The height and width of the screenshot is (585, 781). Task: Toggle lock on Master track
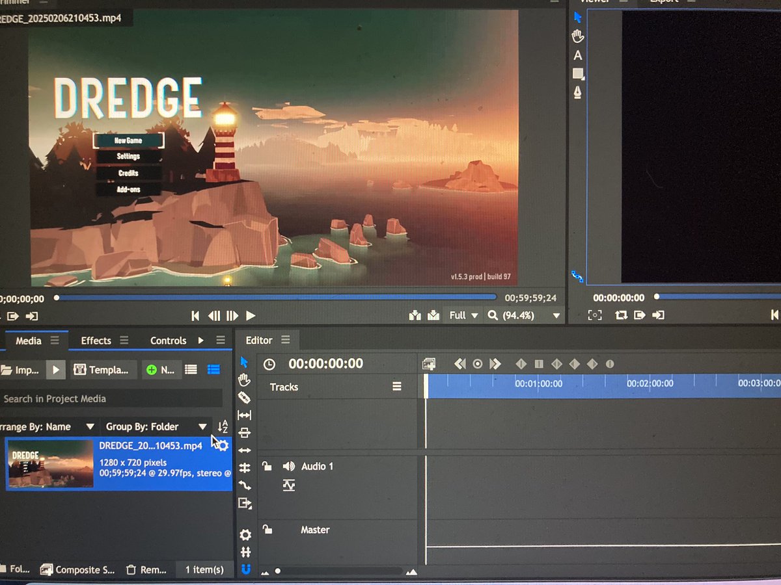click(x=266, y=529)
